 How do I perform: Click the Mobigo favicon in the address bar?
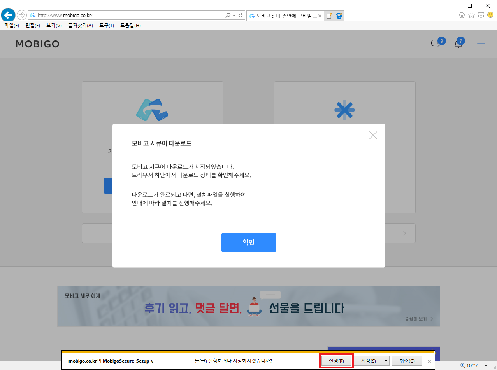tap(33, 16)
